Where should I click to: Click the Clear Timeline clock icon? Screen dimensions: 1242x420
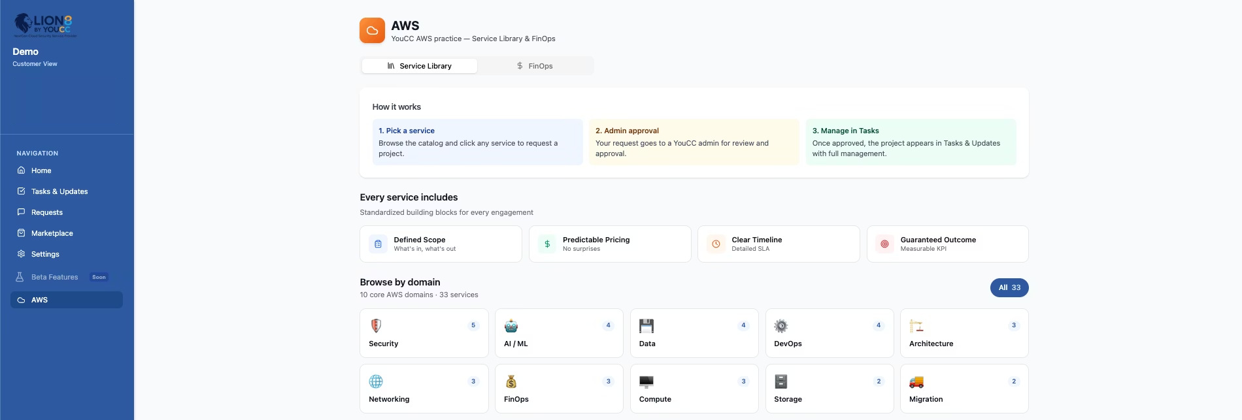pyautogui.click(x=716, y=244)
